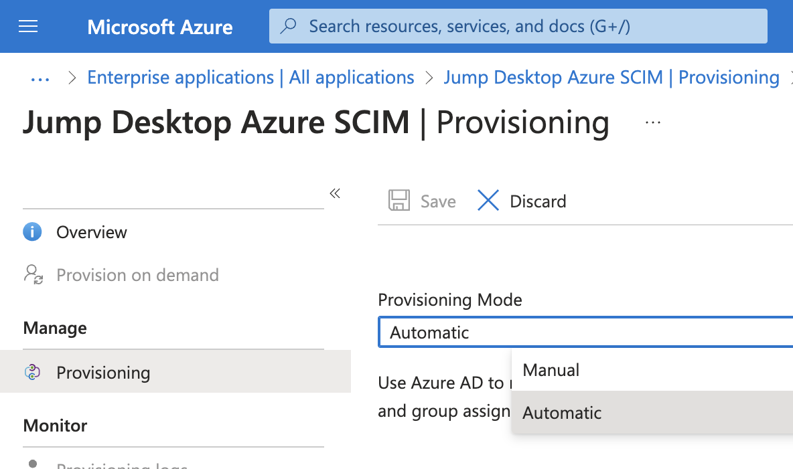Expand the collapsed breadcrumb ellipsis

(40, 79)
